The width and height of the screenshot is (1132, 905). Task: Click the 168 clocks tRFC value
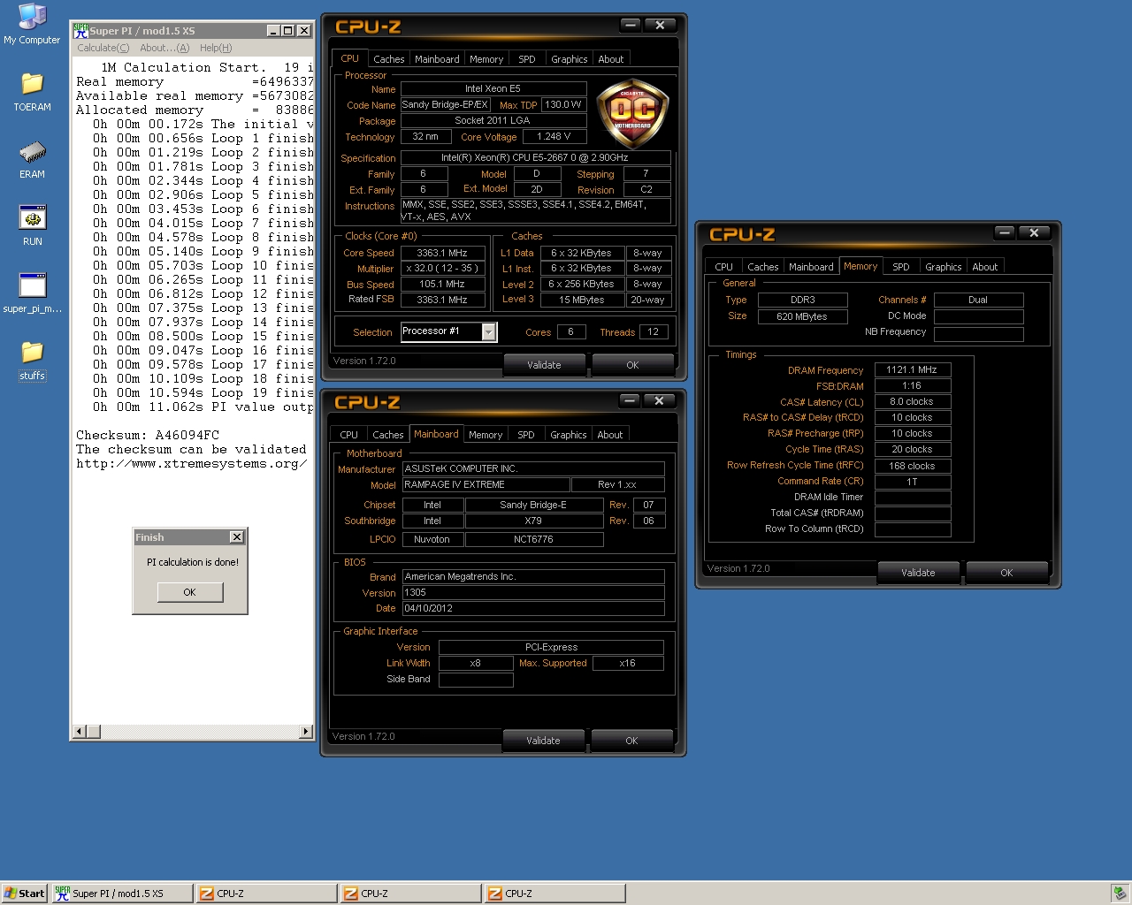tap(913, 466)
